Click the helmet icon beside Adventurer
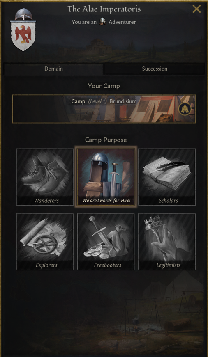The width and height of the screenshot is (208, 357). 103,22
